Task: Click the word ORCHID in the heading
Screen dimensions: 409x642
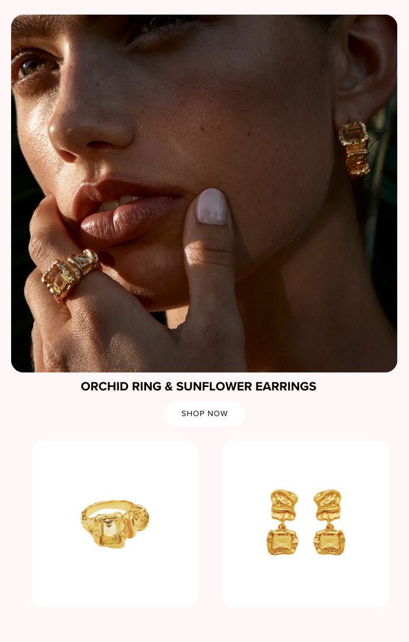Action: click(105, 386)
